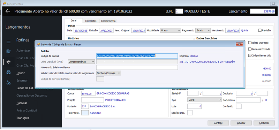Click the Leitor de Código de Barras dialog icon
The height and width of the screenshot is (130, 279).
38,44
